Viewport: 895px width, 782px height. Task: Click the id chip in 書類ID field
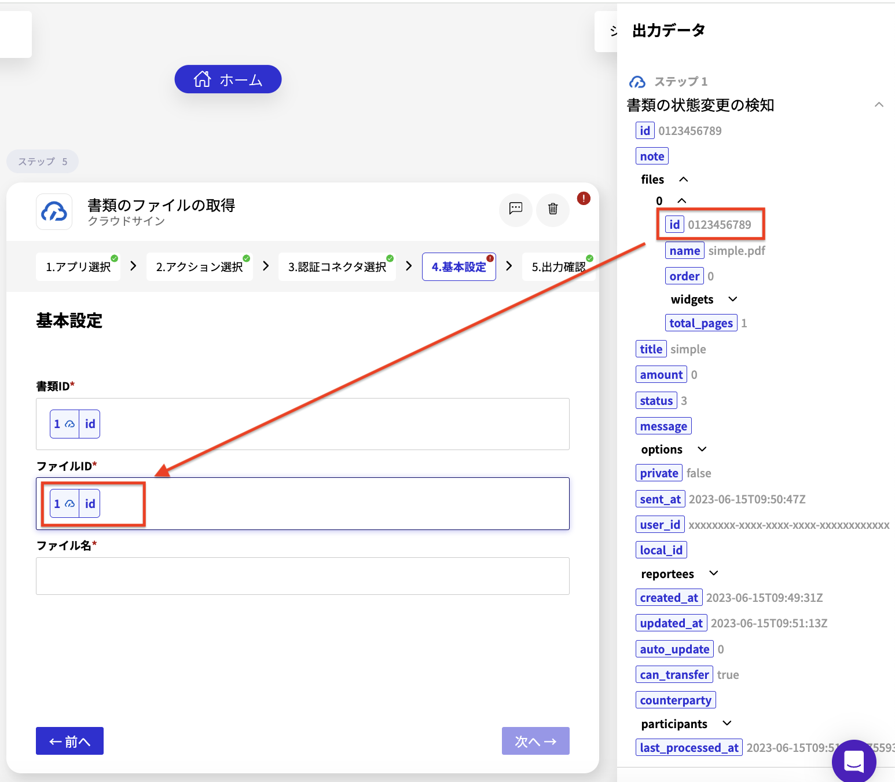[x=75, y=424]
